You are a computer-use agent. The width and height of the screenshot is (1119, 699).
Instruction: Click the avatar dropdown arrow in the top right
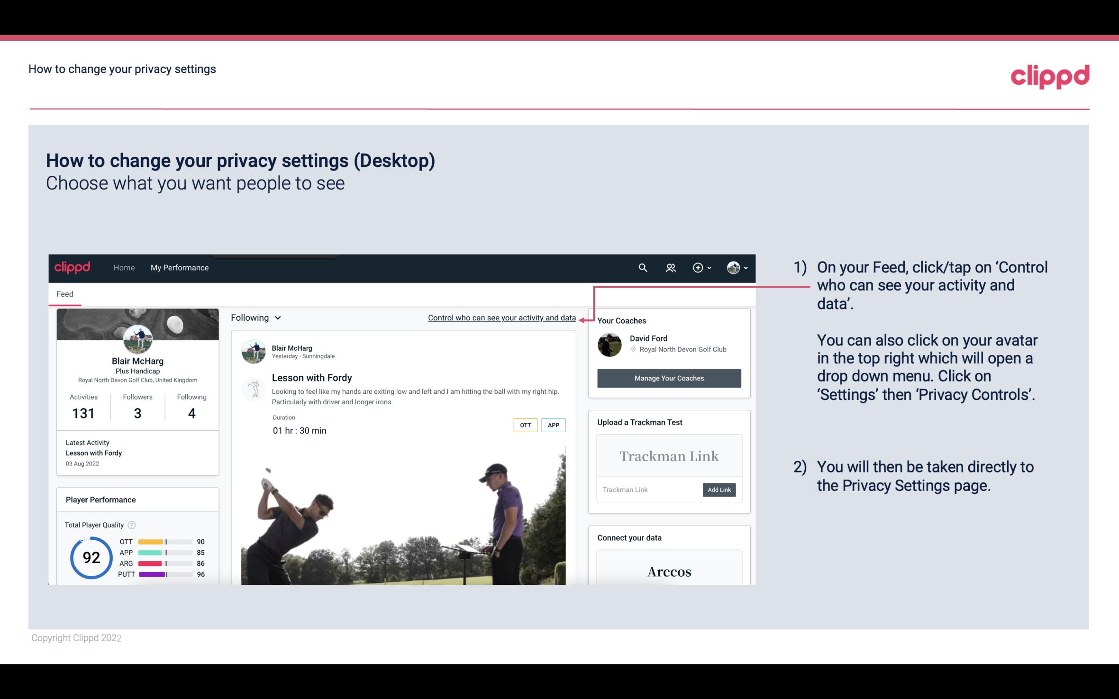[745, 267]
